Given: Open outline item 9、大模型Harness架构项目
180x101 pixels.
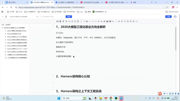Looking at the screenshot, I should pyautogui.click(x=16, y=55).
